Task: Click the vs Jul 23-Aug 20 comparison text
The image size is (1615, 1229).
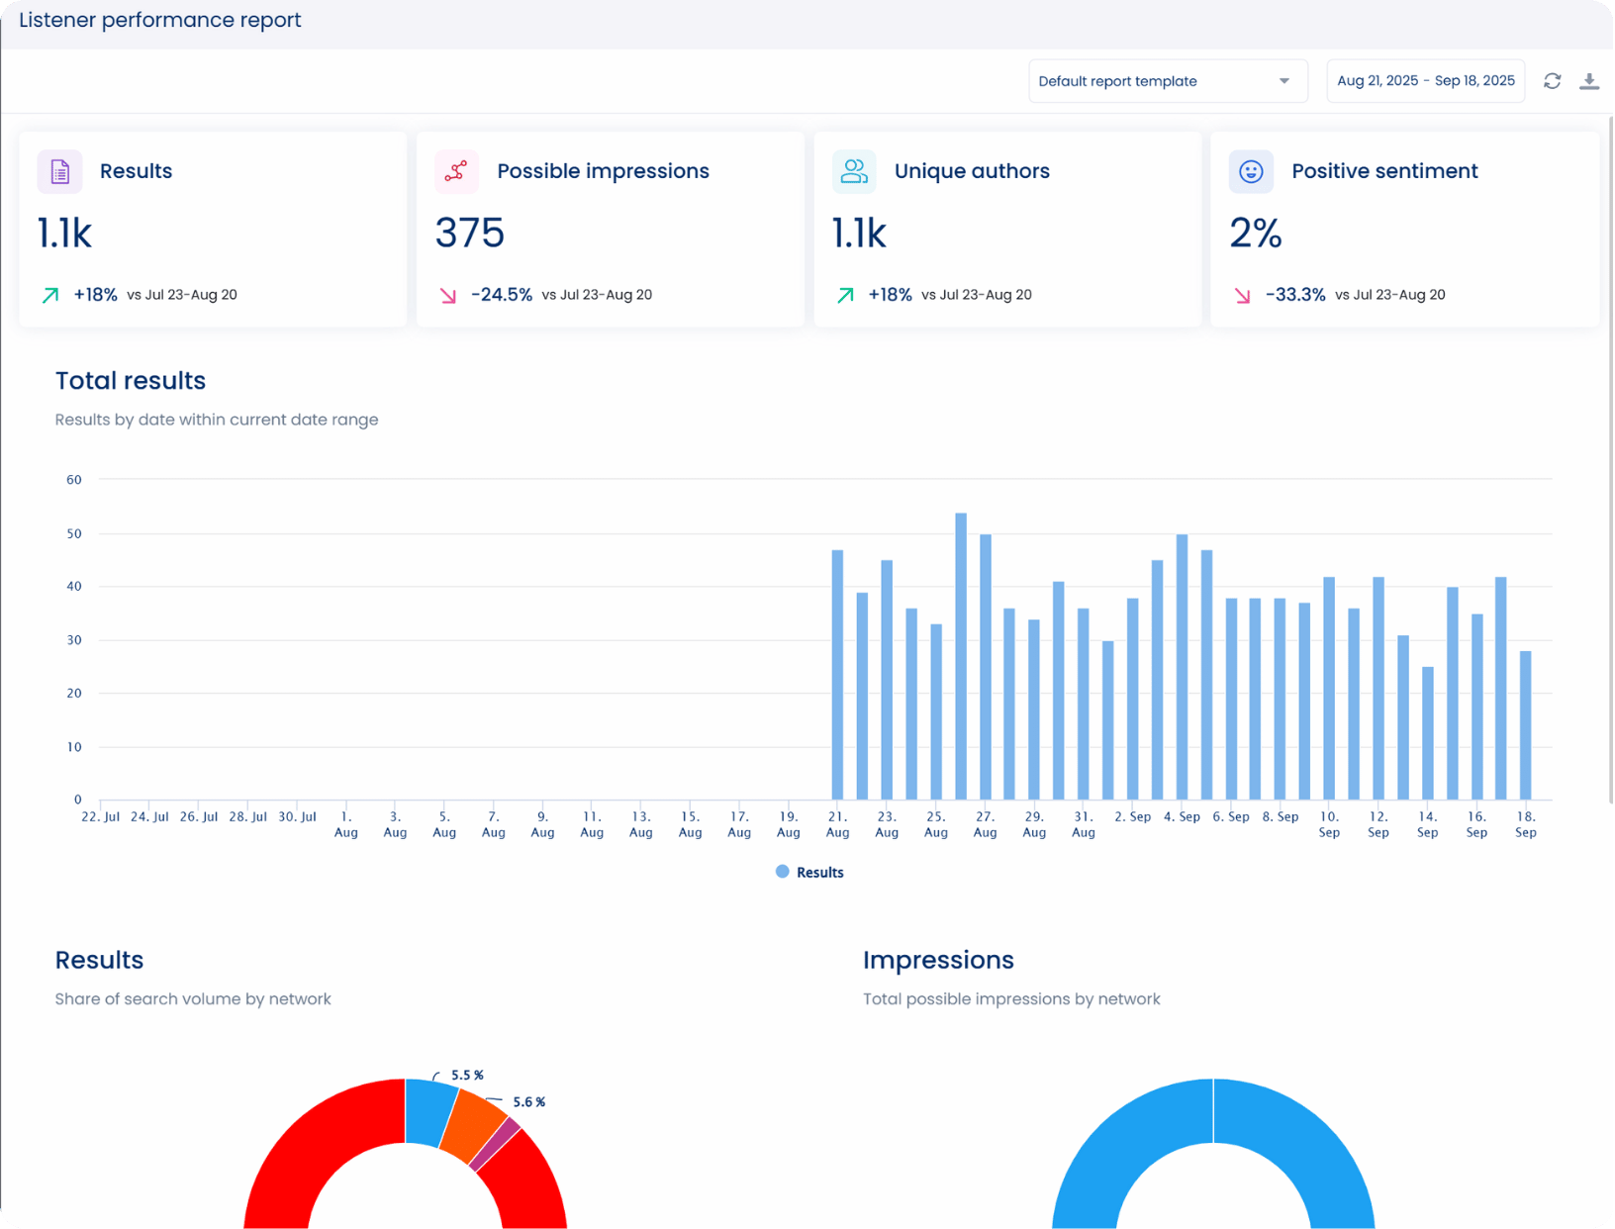Action: 185,294
